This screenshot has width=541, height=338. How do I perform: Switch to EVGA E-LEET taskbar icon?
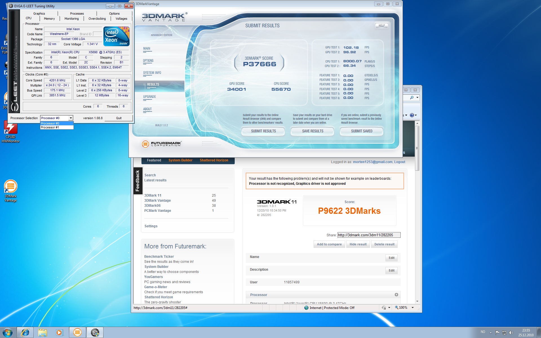click(x=95, y=333)
